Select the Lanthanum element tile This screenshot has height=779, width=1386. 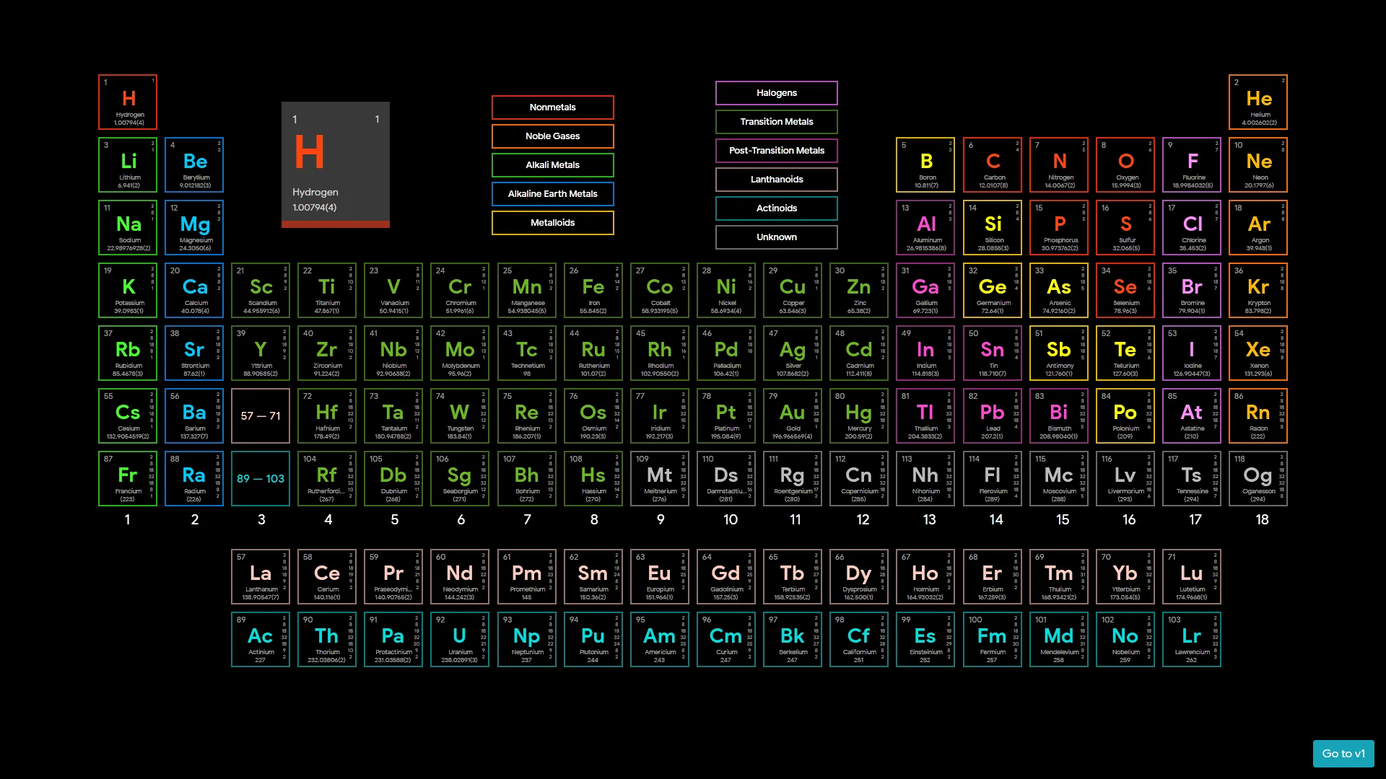261,576
